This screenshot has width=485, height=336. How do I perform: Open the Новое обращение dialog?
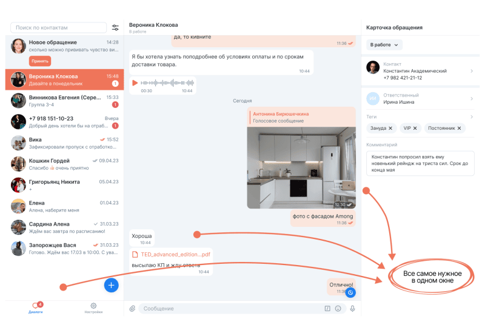pyautogui.click(x=65, y=52)
